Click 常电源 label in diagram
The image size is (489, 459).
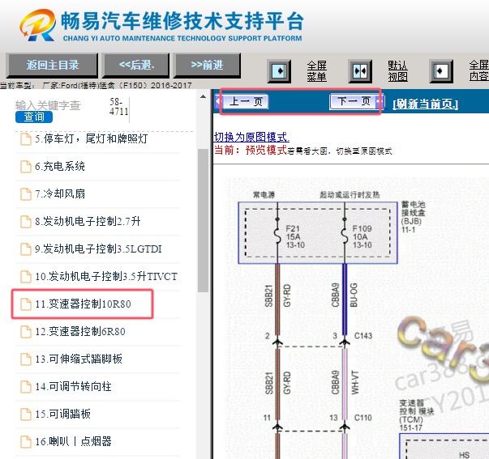264,195
